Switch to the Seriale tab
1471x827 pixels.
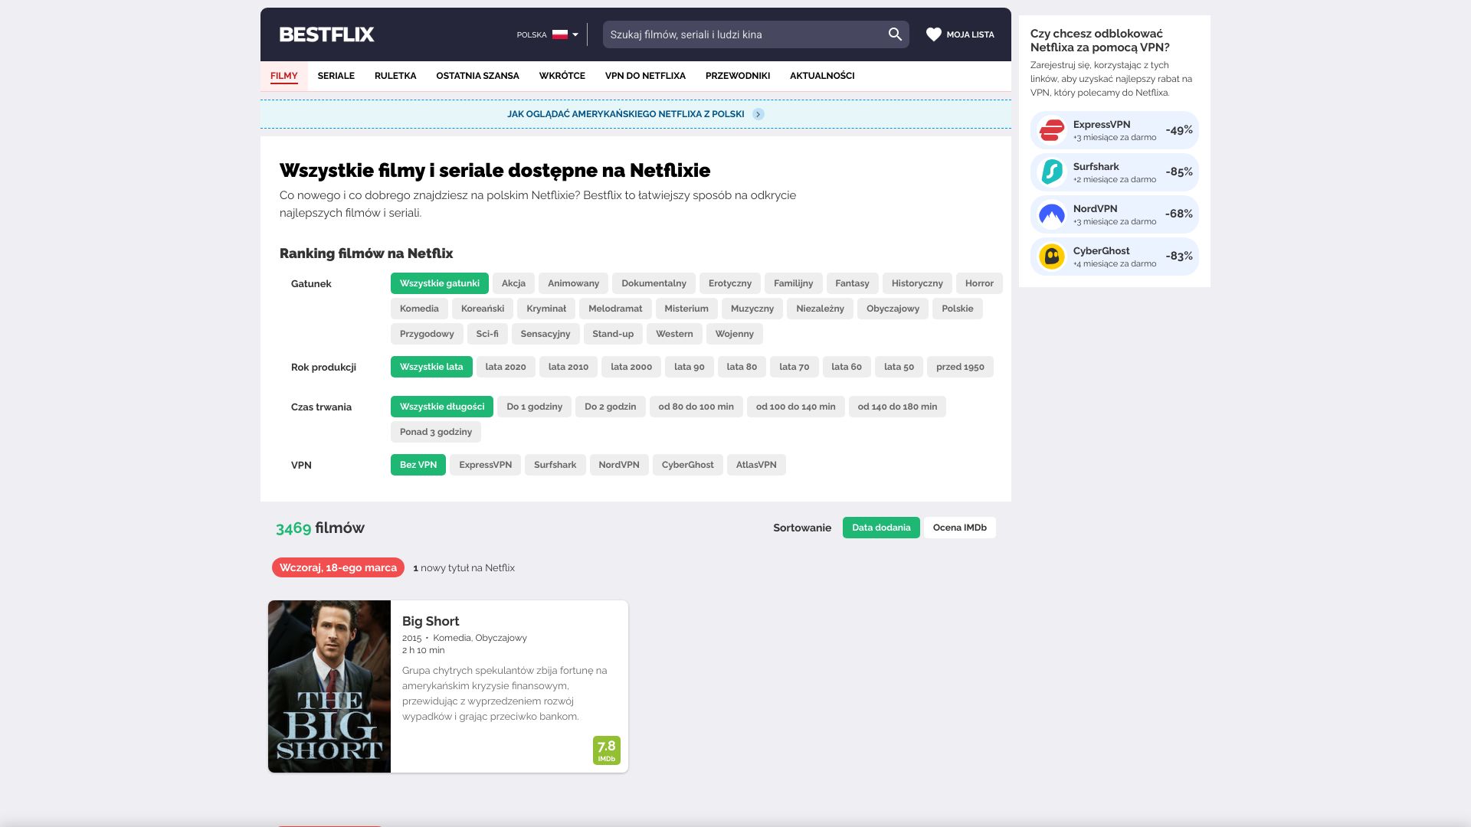pyautogui.click(x=336, y=76)
